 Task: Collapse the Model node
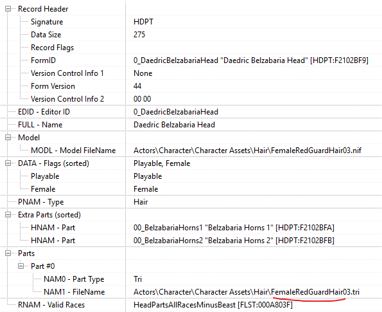coord(8,138)
